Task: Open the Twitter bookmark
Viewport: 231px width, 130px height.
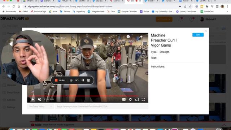Action: coord(65,12)
